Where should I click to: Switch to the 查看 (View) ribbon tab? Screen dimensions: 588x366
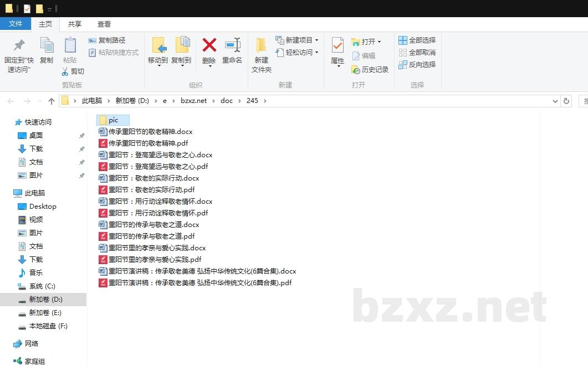point(104,24)
